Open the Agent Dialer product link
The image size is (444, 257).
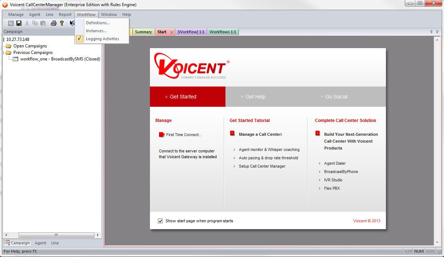click(x=335, y=163)
